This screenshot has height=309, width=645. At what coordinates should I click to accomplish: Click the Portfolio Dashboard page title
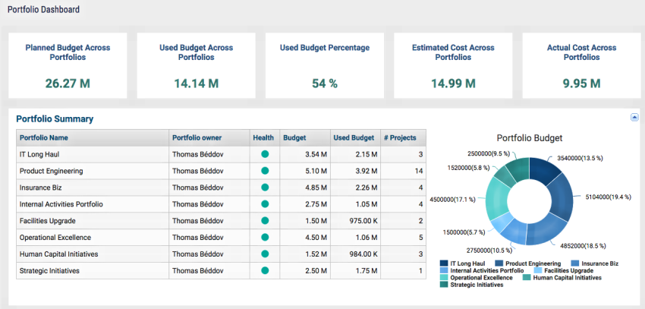[x=43, y=9]
